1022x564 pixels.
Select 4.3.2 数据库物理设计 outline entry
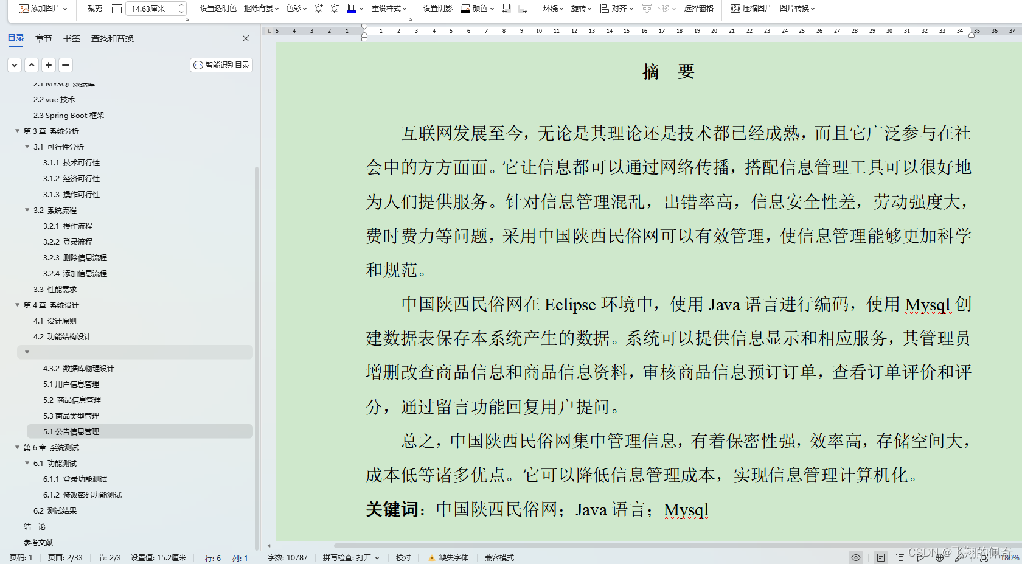click(78, 368)
